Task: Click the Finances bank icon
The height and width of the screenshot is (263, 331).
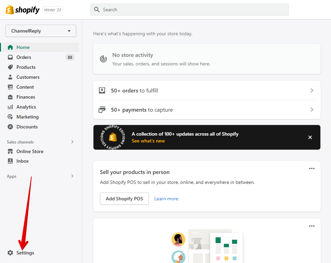Action: pyautogui.click(x=10, y=97)
